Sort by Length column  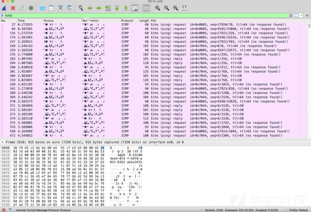click(144, 21)
